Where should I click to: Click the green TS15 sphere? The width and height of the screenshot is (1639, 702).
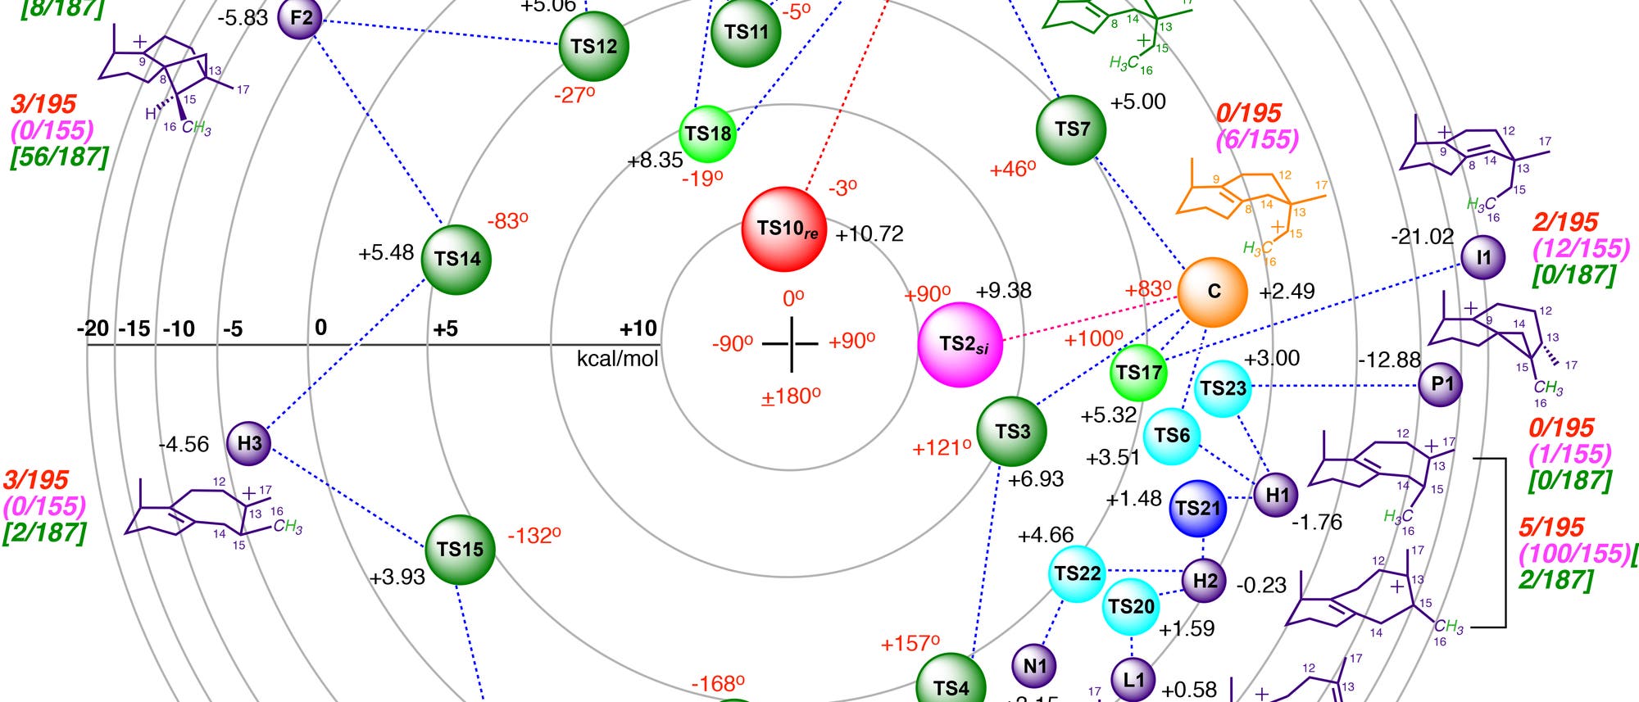coord(460,550)
